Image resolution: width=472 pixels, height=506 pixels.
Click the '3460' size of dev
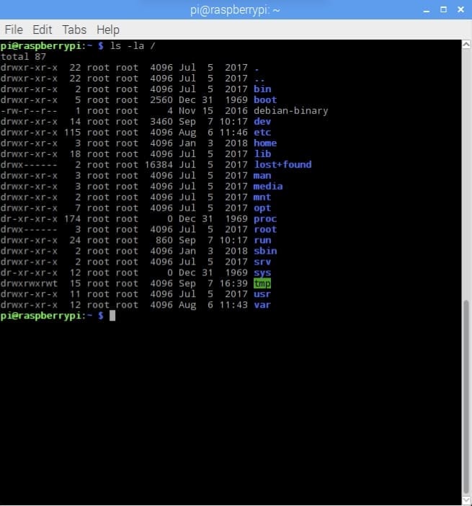tap(161, 121)
